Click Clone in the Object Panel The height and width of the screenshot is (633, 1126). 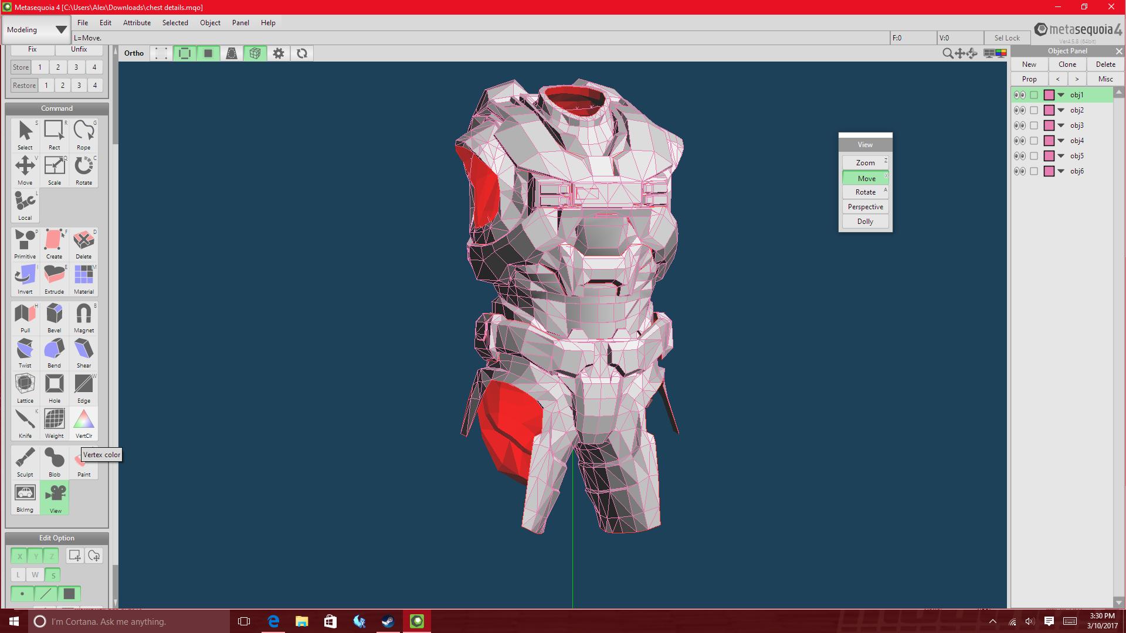click(1067, 64)
